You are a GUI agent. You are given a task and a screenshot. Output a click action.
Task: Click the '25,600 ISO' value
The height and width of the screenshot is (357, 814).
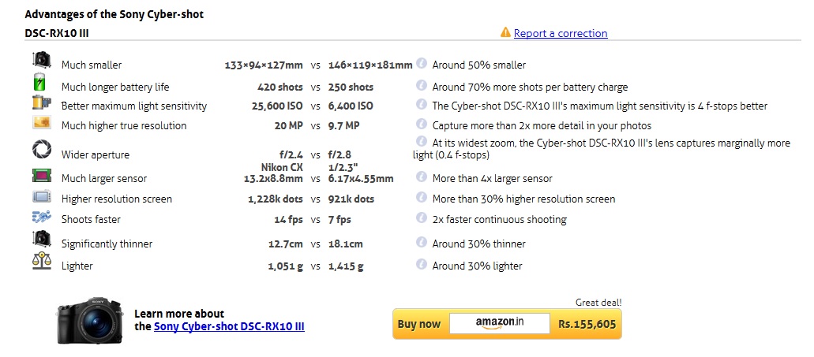point(277,106)
